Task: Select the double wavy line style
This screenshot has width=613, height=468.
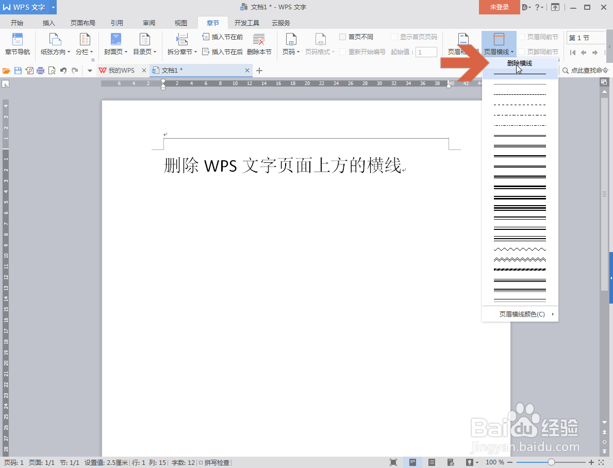Action: pos(520,259)
